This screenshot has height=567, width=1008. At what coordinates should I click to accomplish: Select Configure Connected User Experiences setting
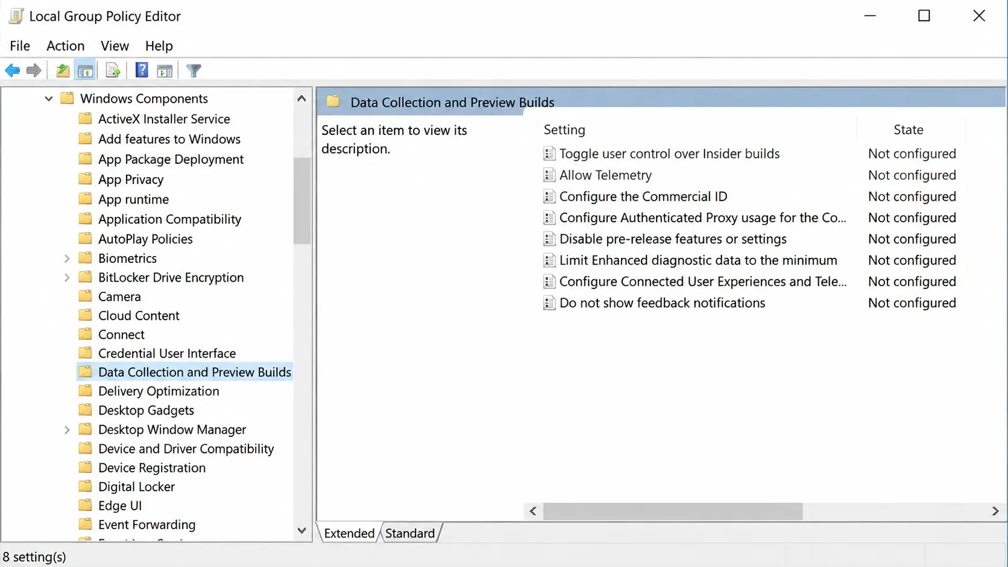(703, 281)
